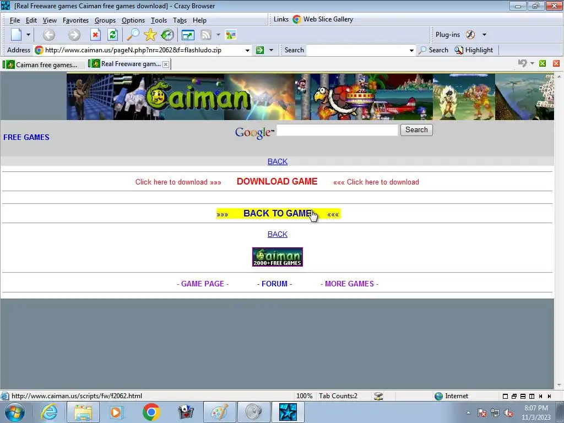Image resolution: width=564 pixels, height=423 pixels.
Task: Click the FREE GAMES link
Action: tap(26, 137)
